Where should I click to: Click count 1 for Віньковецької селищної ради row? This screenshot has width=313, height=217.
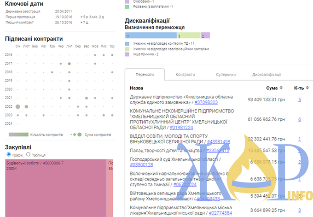click(300, 139)
